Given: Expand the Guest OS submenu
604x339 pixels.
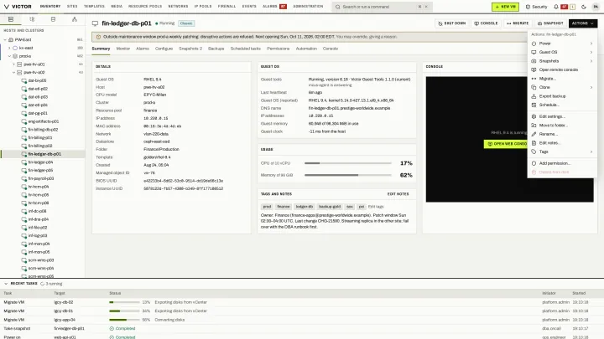Looking at the screenshot, I should tap(591, 52).
